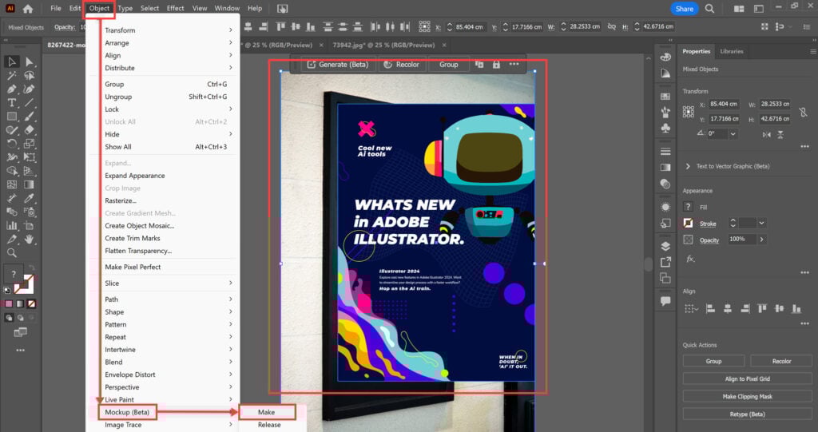818x432 pixels.
Task: Select the Paintbrush tool
Action: 30,117
